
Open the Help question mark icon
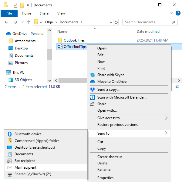pos(178,13)
